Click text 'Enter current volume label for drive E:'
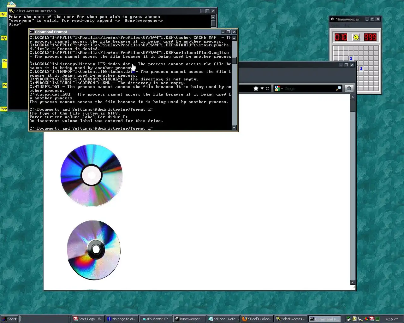Image resolution: width=404 pixels, height=323 pixels. click(x=79, y=117)
